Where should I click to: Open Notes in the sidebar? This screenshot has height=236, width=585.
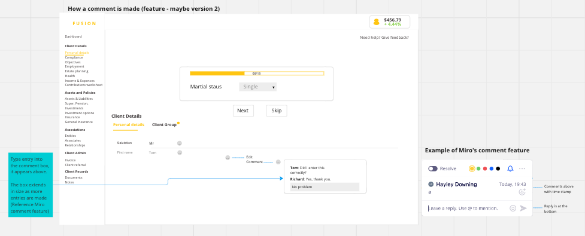(x=69, y=182)
